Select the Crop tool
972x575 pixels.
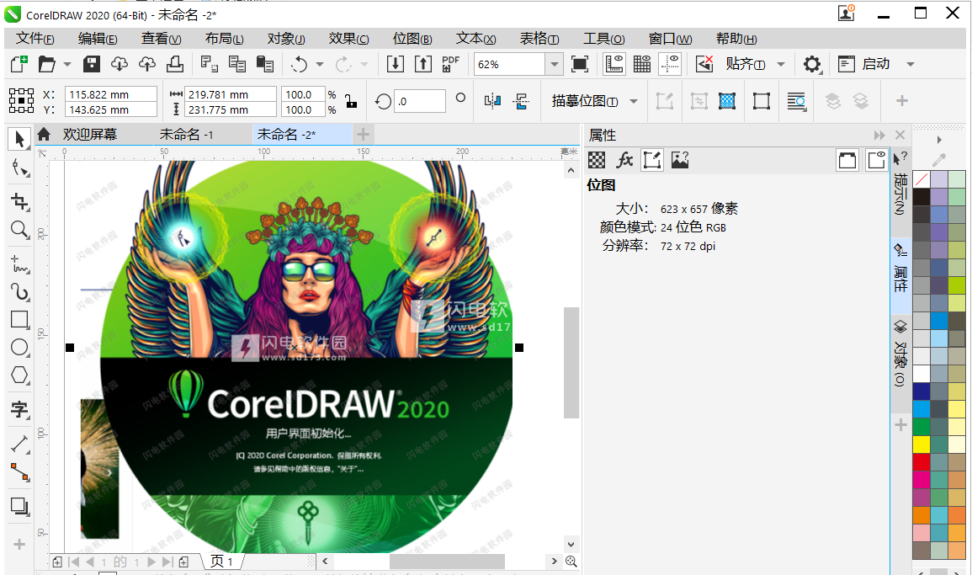point(19,201)
